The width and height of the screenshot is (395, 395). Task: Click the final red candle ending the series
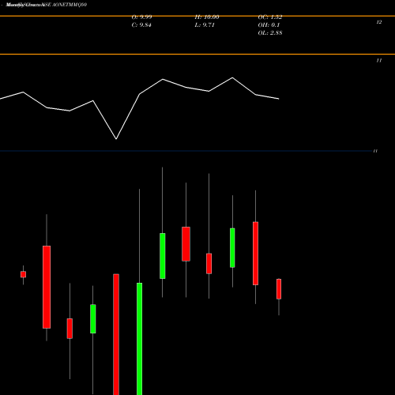279,289
